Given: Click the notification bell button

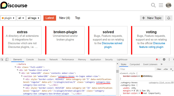Looking at the screenshot, I should tap(169, 18).
